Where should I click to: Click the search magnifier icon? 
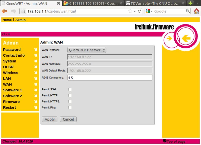(x=188, y=11)
